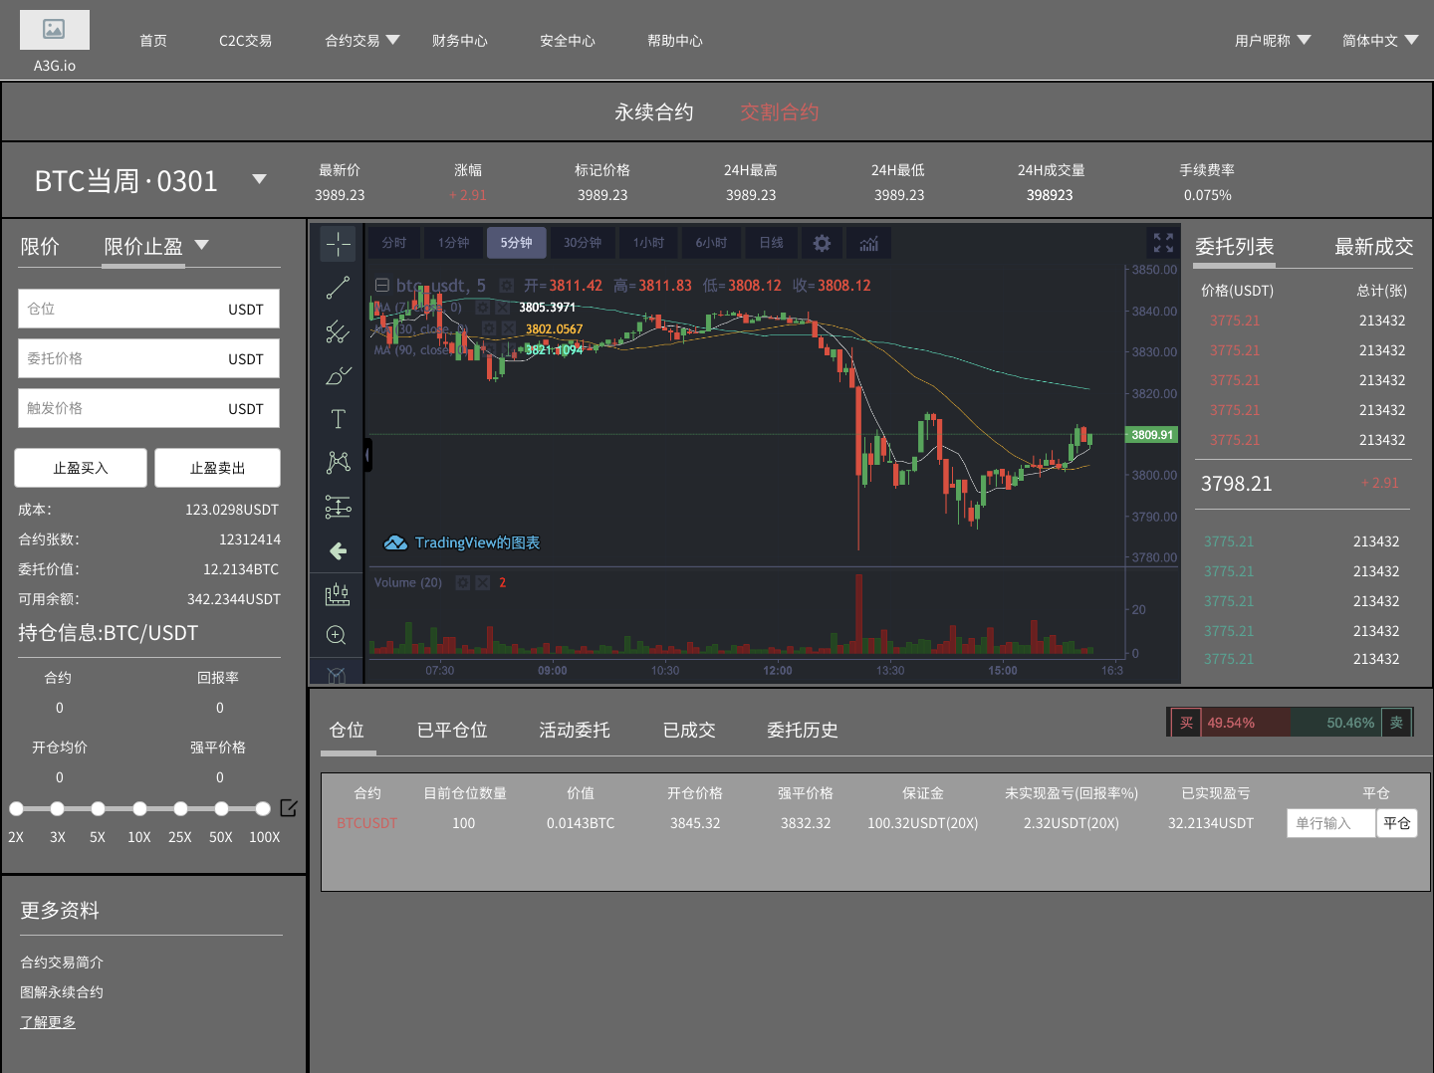Open Volume indicator settings gear
Screen dimensions: 1434x1073
click(x=463, y=582)
